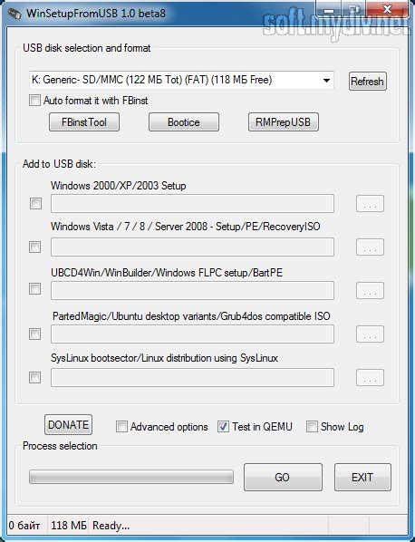Browse for Windows Vista / 7 / 8 ISO file

coord(370,247)
